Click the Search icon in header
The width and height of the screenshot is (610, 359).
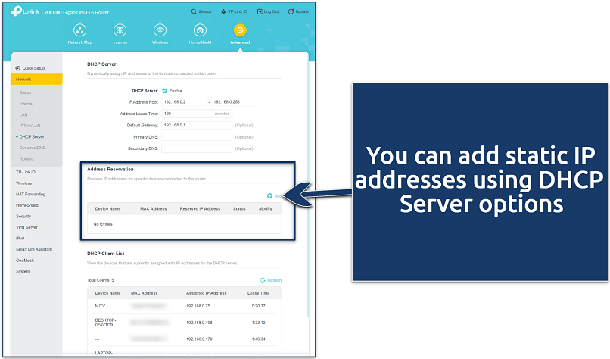(x=192, y=12)
